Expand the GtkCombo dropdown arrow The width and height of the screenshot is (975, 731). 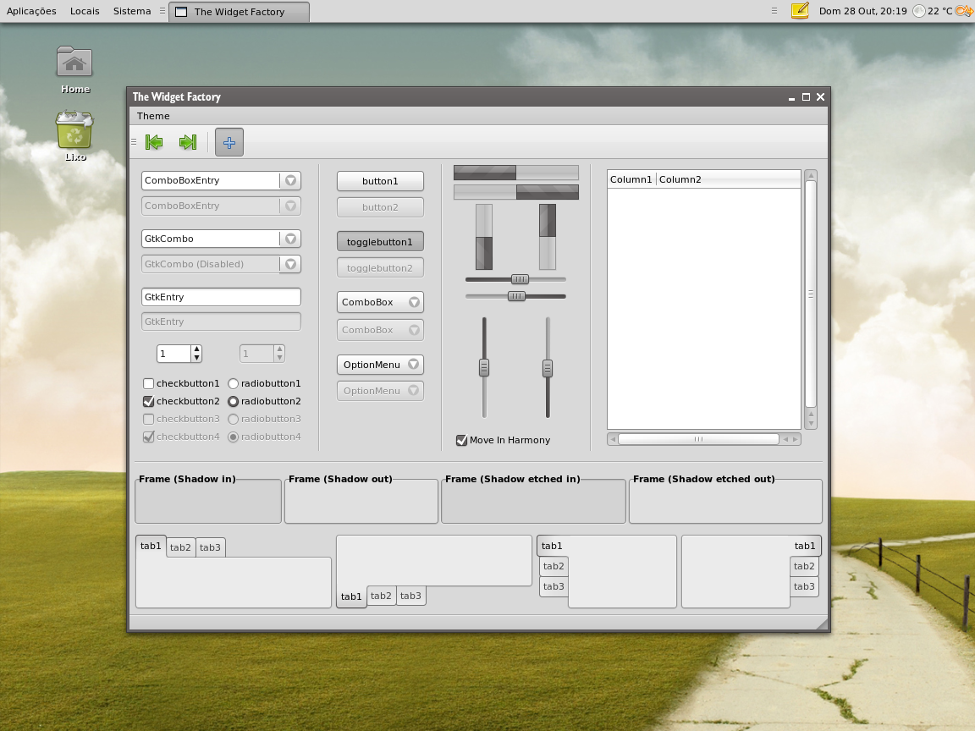292,239
